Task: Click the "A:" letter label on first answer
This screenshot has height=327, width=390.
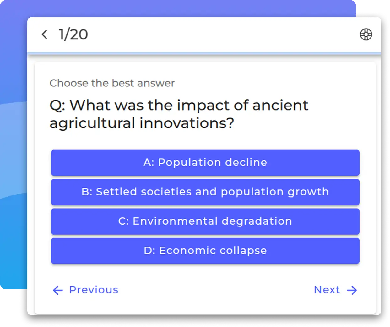Action: coord(149,163)
